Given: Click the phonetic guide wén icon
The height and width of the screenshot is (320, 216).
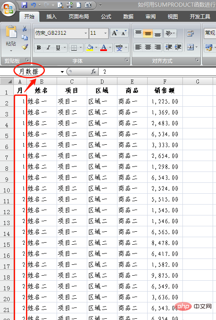Looking at the screenshot, I should pyautogui.click(x=119, y=48).
